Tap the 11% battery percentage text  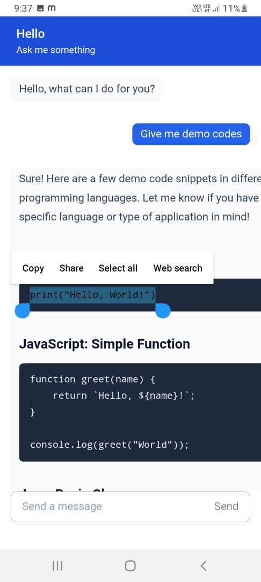(231, 8)
